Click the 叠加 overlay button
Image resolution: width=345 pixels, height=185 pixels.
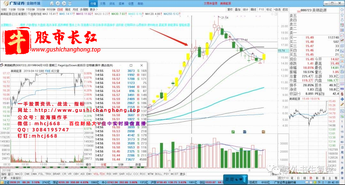click(x=238, y=10)
